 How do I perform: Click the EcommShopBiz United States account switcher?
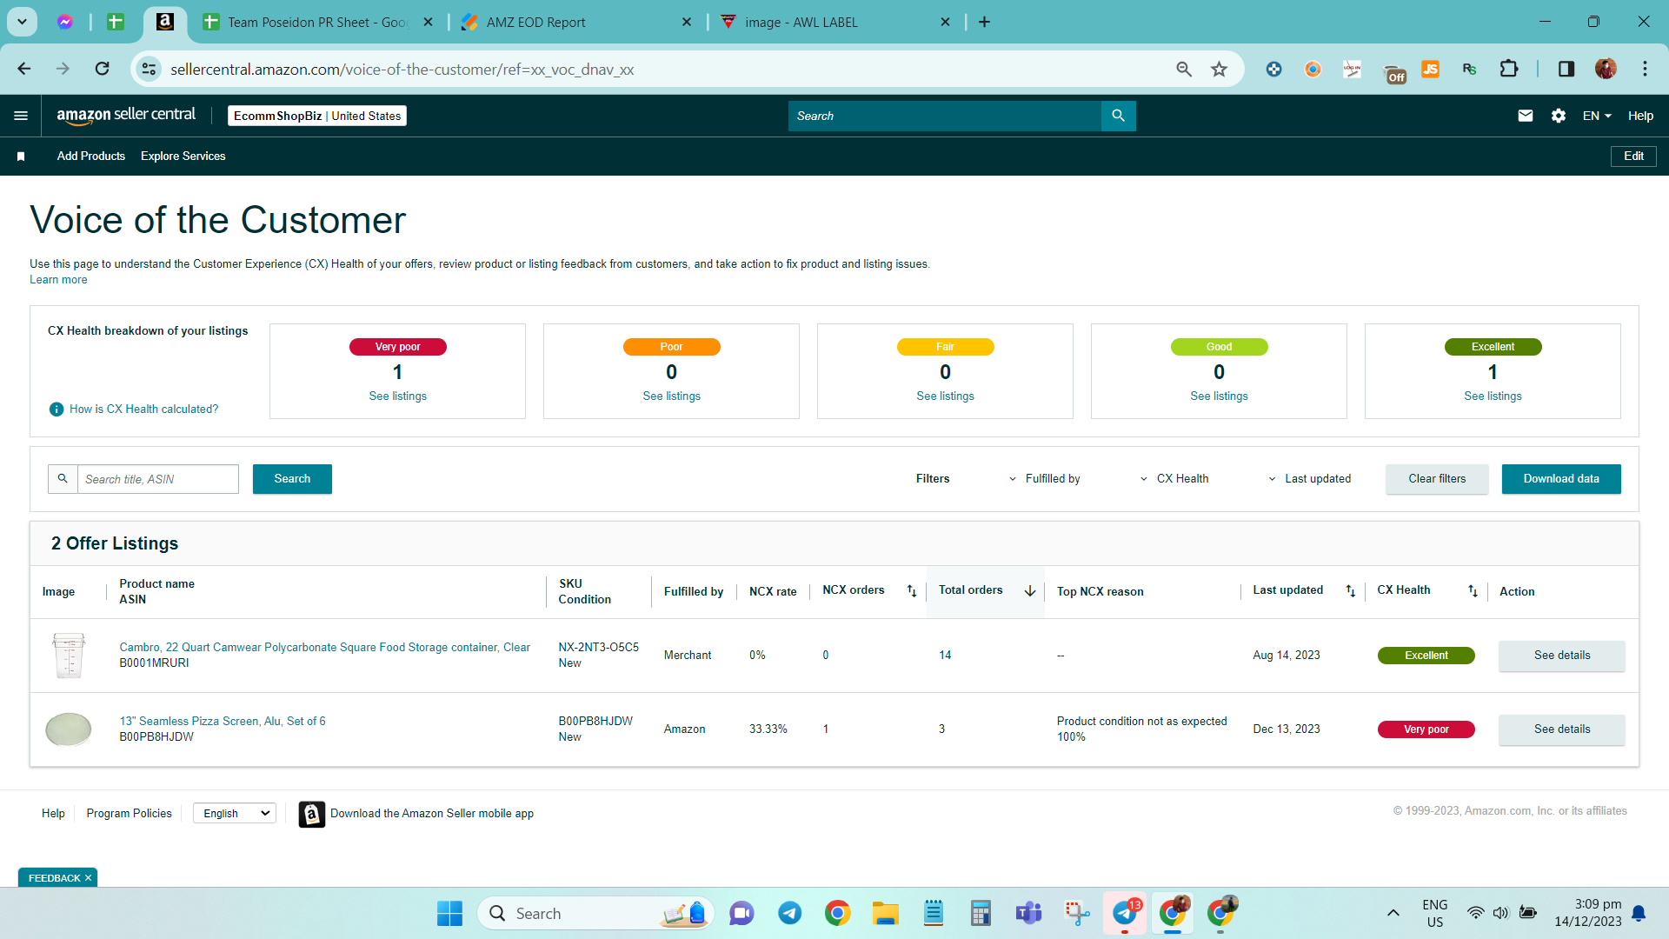pyautogui.click(x=317, y=116)
